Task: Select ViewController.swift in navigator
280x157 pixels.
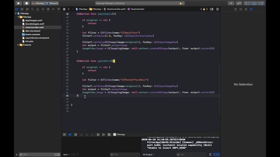Action: click(34, 27)
